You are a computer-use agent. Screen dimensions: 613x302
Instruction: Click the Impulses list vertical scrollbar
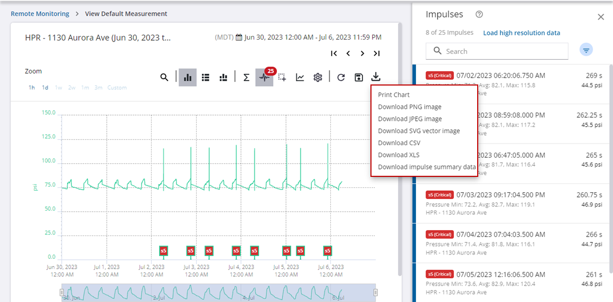click(611, 168)
